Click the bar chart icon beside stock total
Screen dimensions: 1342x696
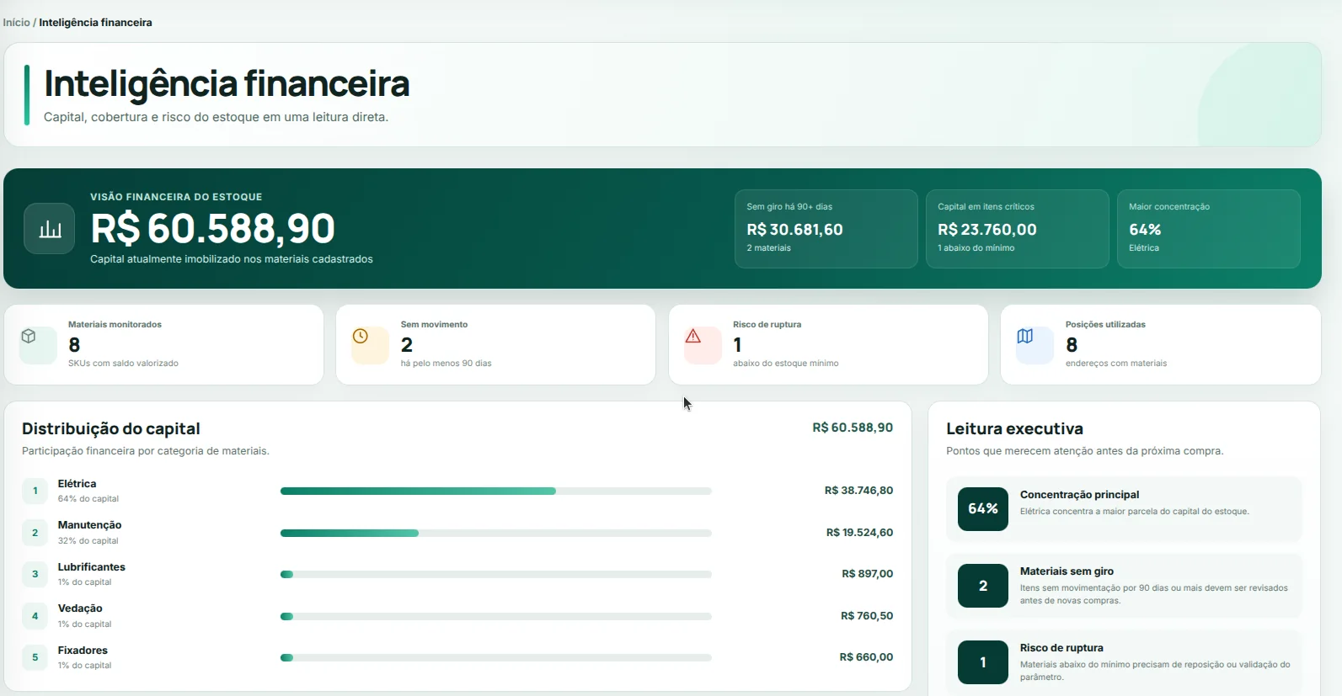tap(50, 229)
